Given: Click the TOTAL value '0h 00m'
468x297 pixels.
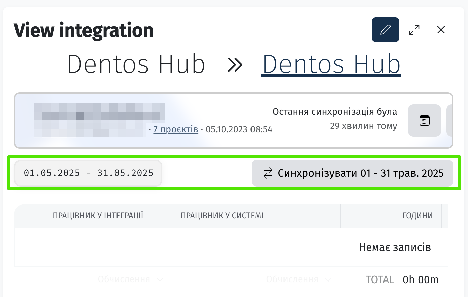Looking at the screenshot, I should click(421, 279).
